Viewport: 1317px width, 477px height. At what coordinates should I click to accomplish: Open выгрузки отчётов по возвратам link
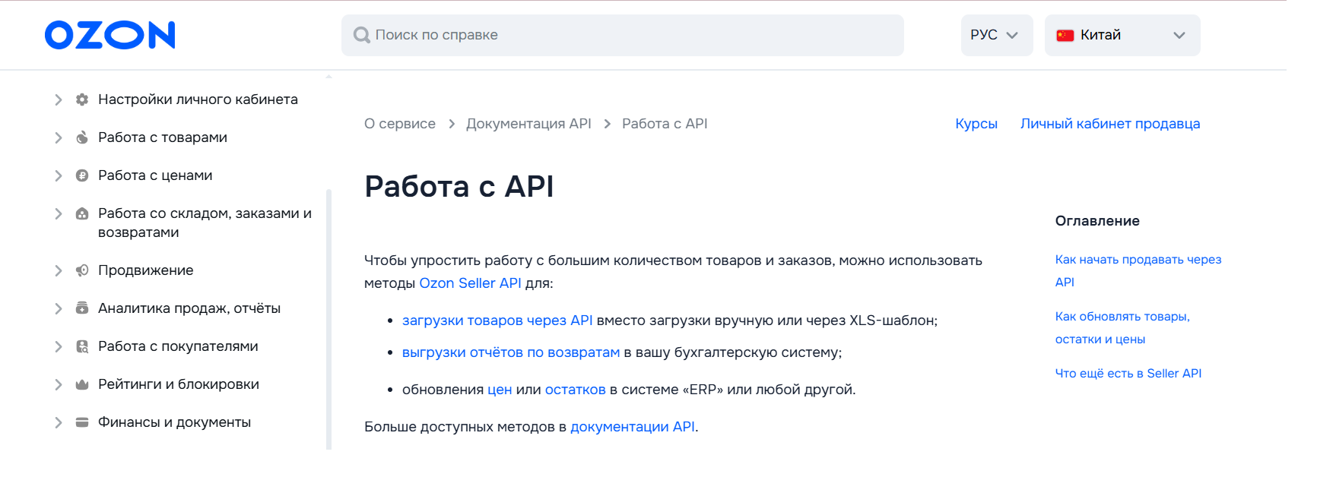coord(511,352)
